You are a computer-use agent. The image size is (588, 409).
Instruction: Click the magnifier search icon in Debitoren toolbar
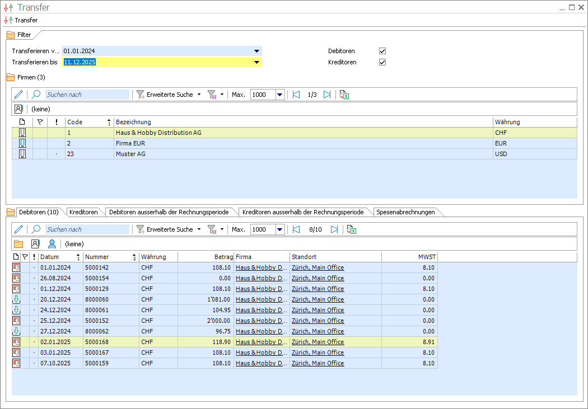(x=36, y=229)
